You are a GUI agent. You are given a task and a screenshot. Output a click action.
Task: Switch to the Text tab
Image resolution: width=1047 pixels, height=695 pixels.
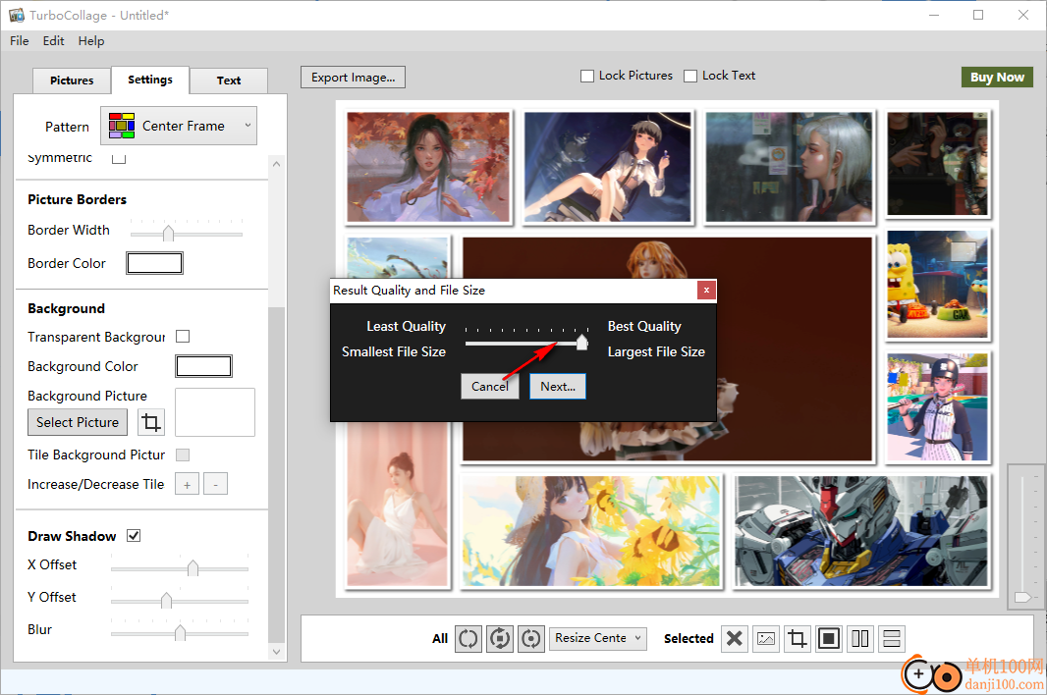(229, 80)
